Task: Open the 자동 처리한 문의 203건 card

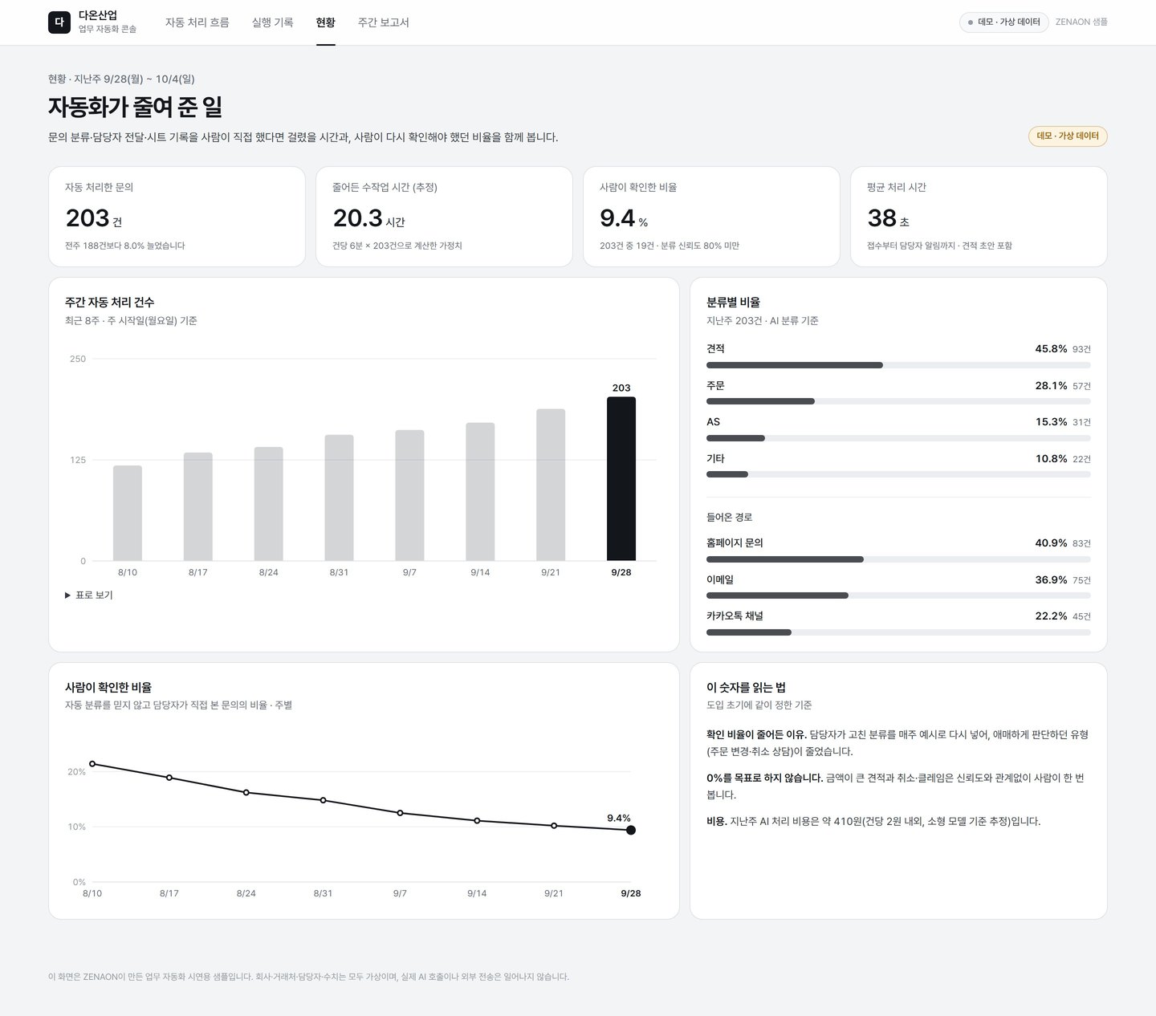Action: point(177,217)
